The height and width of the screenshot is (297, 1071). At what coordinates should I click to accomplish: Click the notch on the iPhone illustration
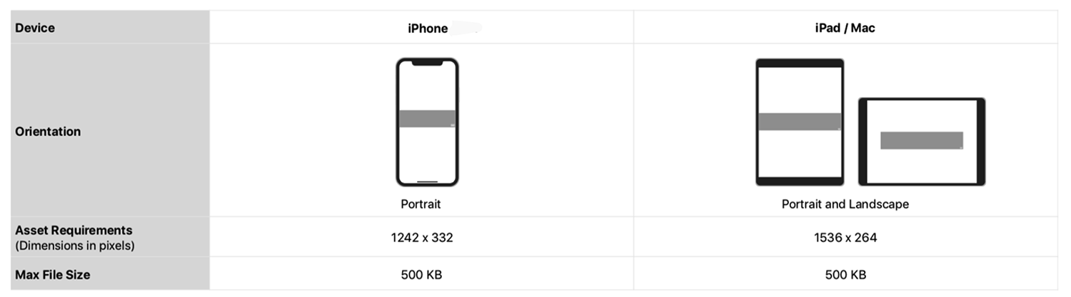427,62
